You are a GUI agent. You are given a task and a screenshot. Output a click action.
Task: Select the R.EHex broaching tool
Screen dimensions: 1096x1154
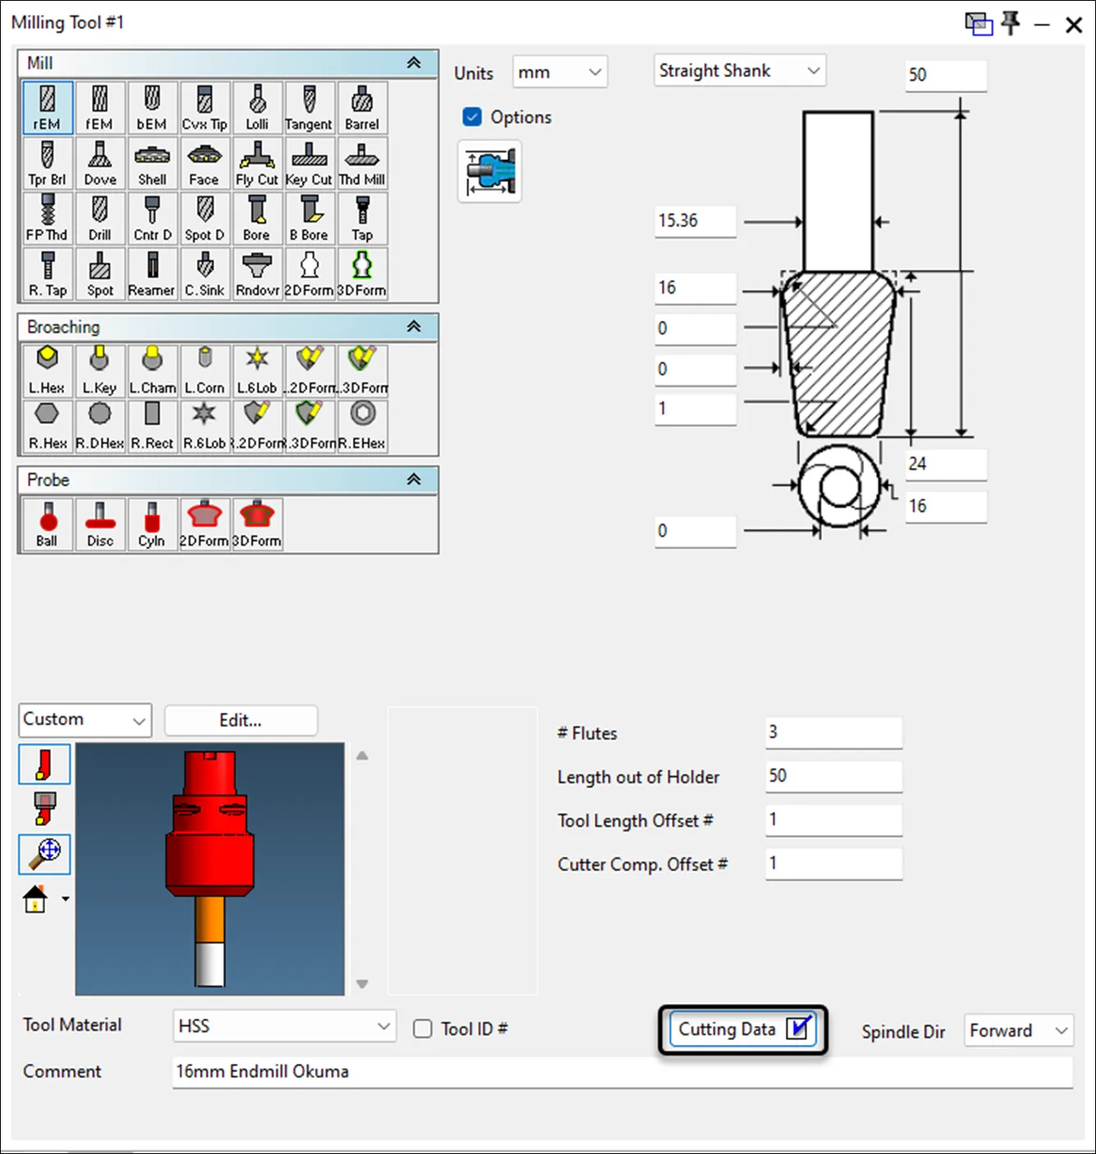click(x=362, y=426)
